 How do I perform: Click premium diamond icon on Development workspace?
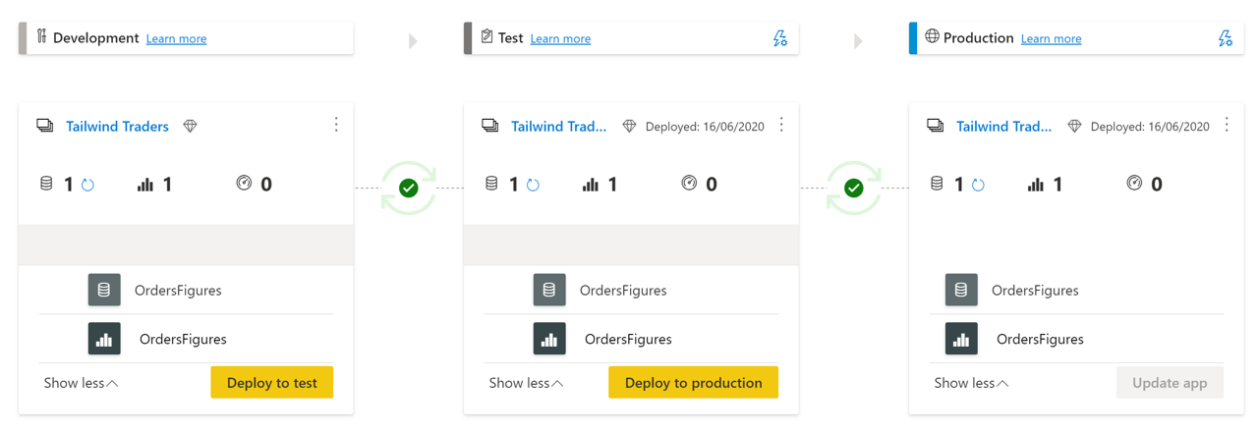click(191, 126)
